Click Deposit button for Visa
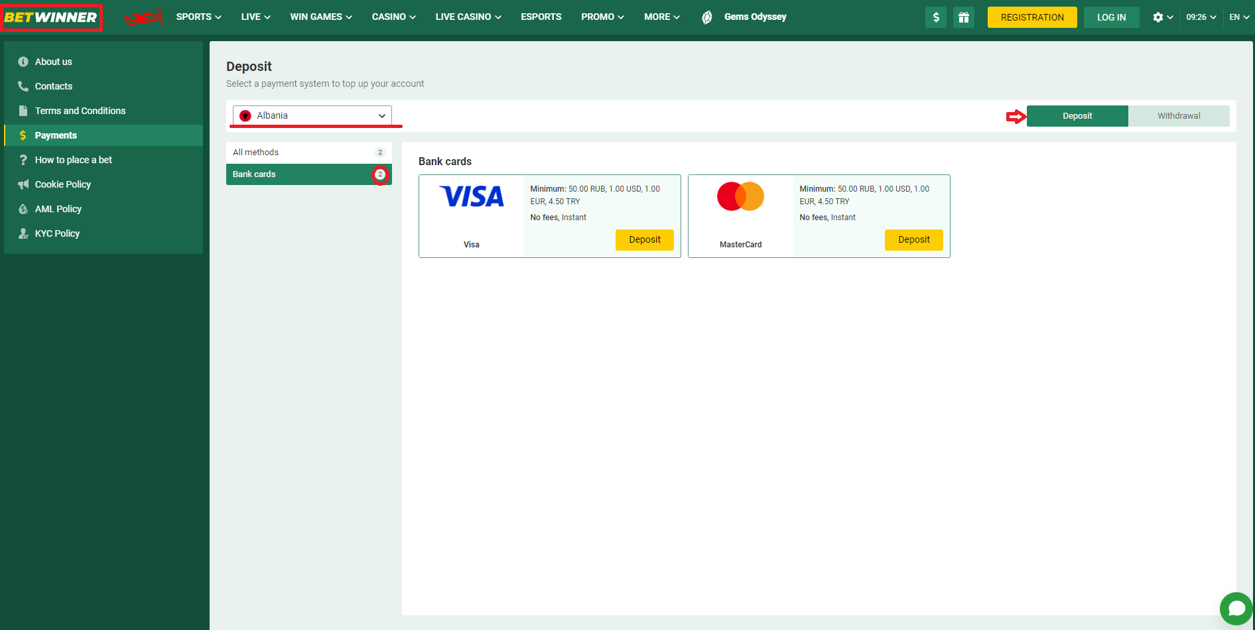Screen dimensions: 1255x630 (x=645, y=240)
